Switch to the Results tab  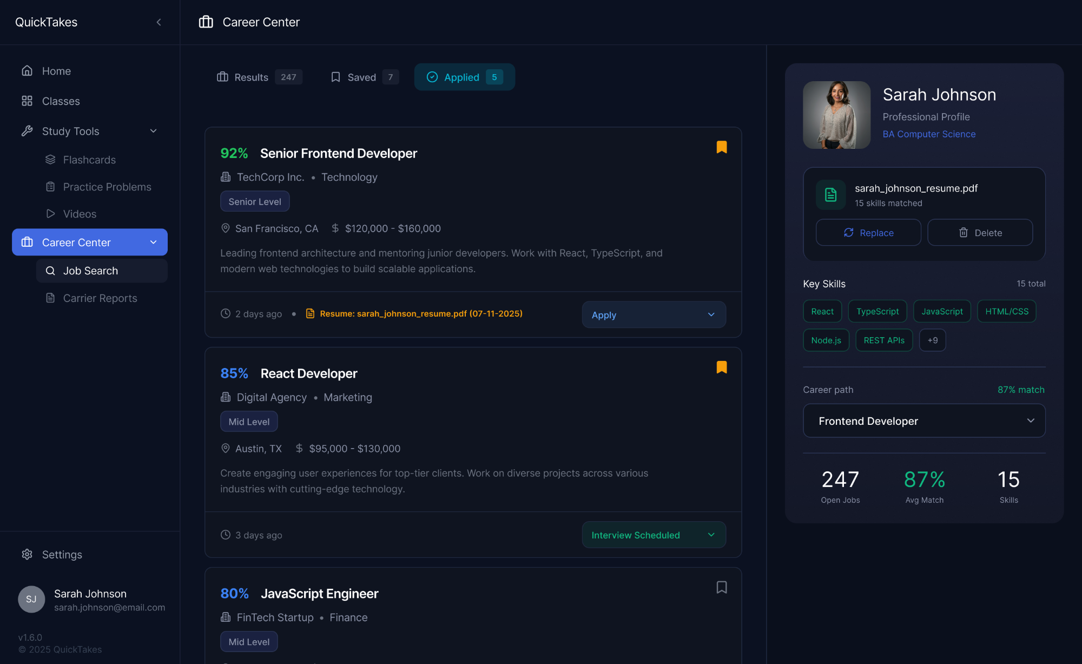point(259,77)
